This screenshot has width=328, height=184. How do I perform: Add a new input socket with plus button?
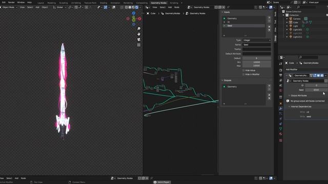coord(269,17)
